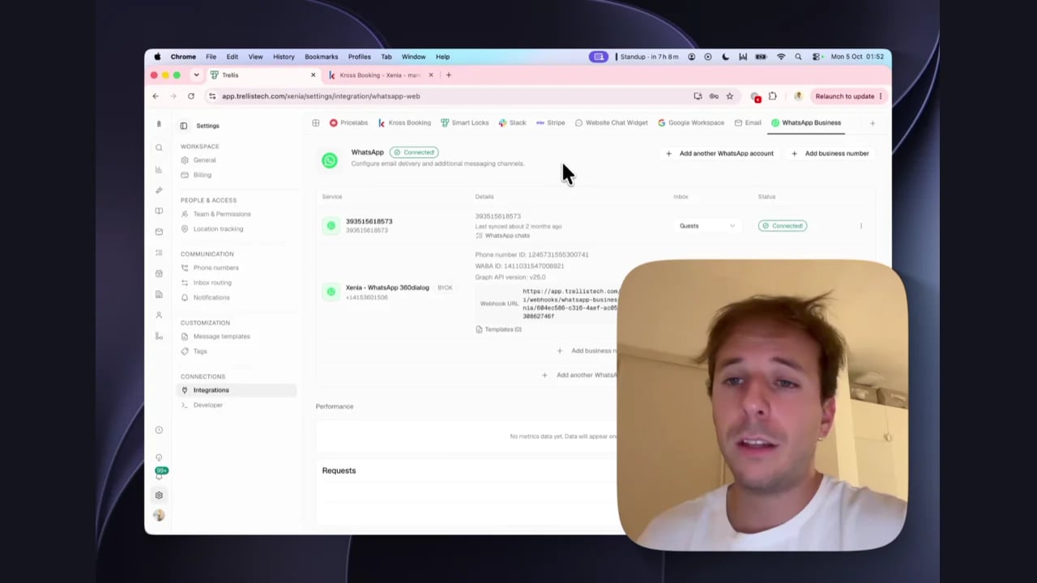Viewport: 1037px width, 583px height.
Task: Open settings gear at bottom of left rail
Action: (159, 495)
